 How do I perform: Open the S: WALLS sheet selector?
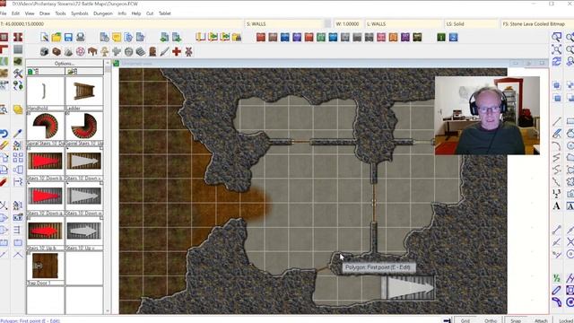pyautogui.click(x=284, y=24)
